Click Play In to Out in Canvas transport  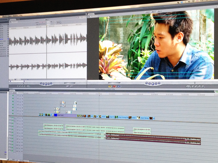point(149,84)
